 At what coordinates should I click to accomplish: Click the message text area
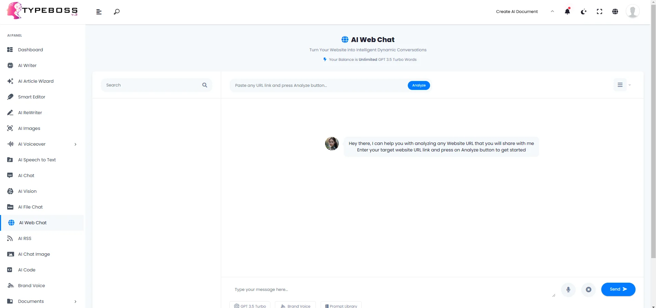click(x=392, y=290)
